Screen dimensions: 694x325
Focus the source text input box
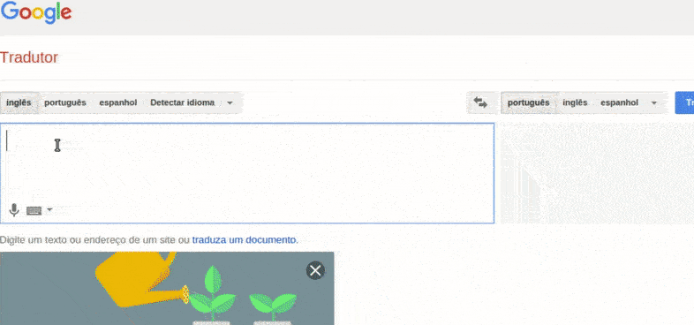(247, 173)
